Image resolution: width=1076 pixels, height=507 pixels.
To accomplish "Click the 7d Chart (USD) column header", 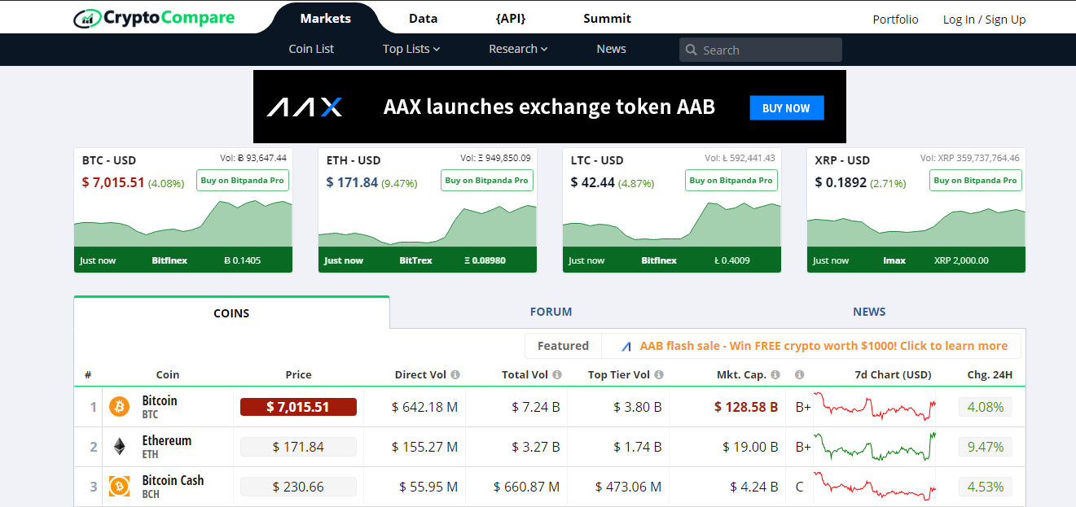I will 893,375.
